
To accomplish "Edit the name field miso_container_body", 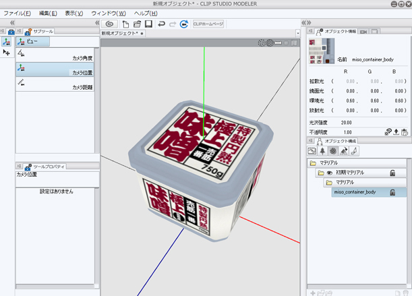I will (373, 59).
